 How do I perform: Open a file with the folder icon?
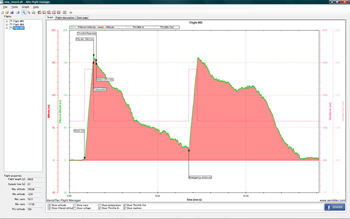(7, 12)
